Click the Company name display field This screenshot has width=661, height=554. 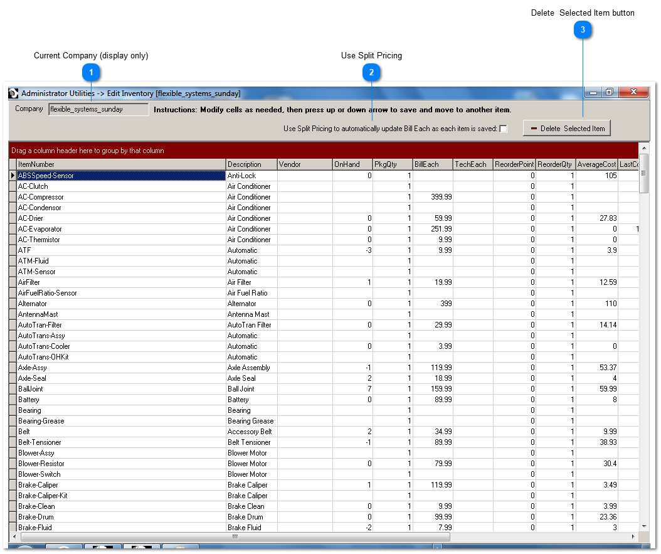pos(98,109)
